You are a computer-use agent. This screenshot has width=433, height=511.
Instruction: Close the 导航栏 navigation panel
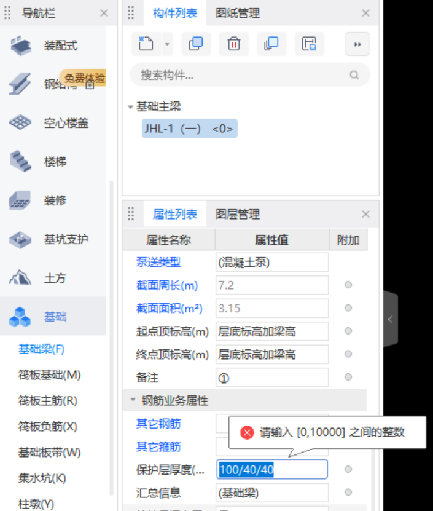click(104, 13)
